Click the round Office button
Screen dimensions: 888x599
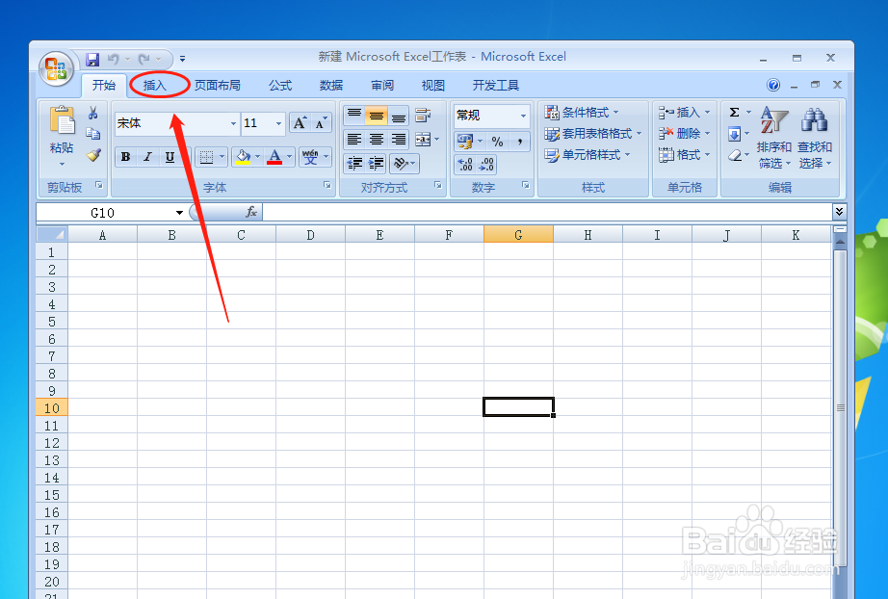coord(56,68)
